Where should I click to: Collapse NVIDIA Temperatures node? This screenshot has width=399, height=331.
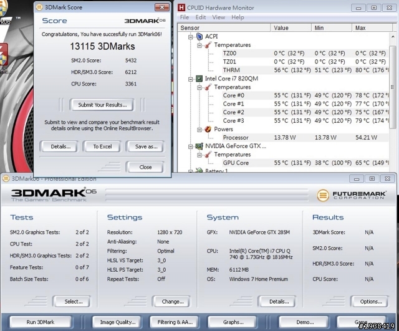[x=199, y=155]
